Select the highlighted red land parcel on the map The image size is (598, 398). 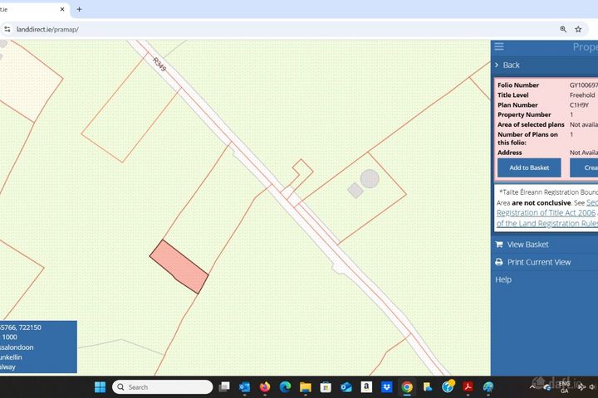179,267
